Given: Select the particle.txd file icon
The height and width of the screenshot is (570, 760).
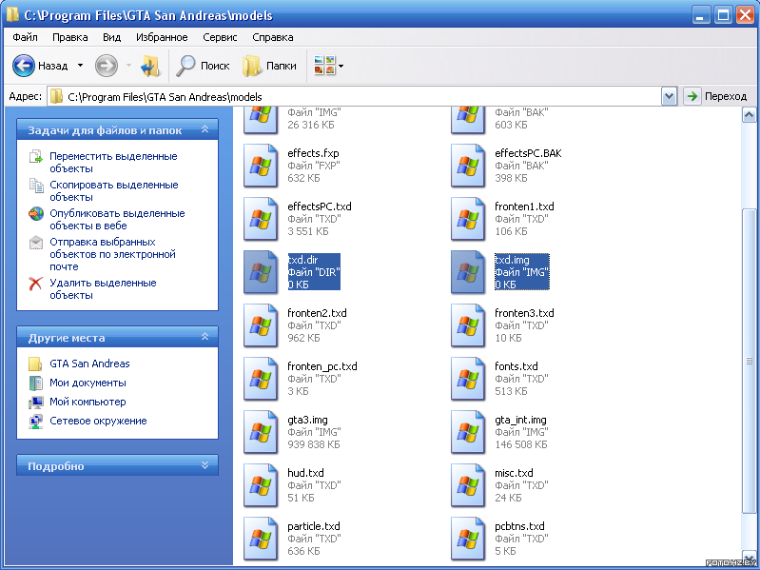Looking at the screenshot, I should coord(261,539).
